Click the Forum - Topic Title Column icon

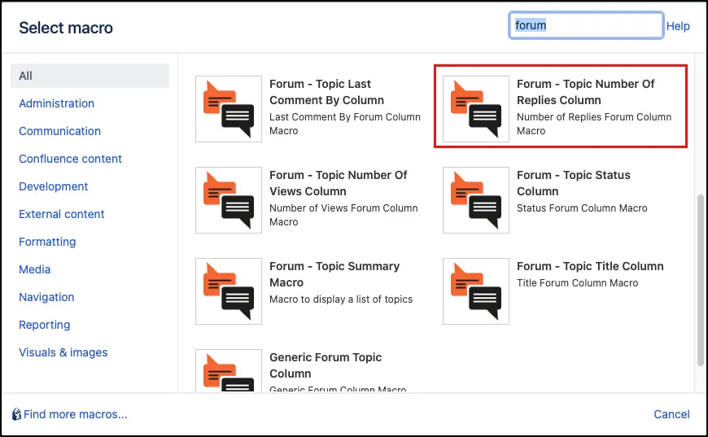[x=476, y=291]
